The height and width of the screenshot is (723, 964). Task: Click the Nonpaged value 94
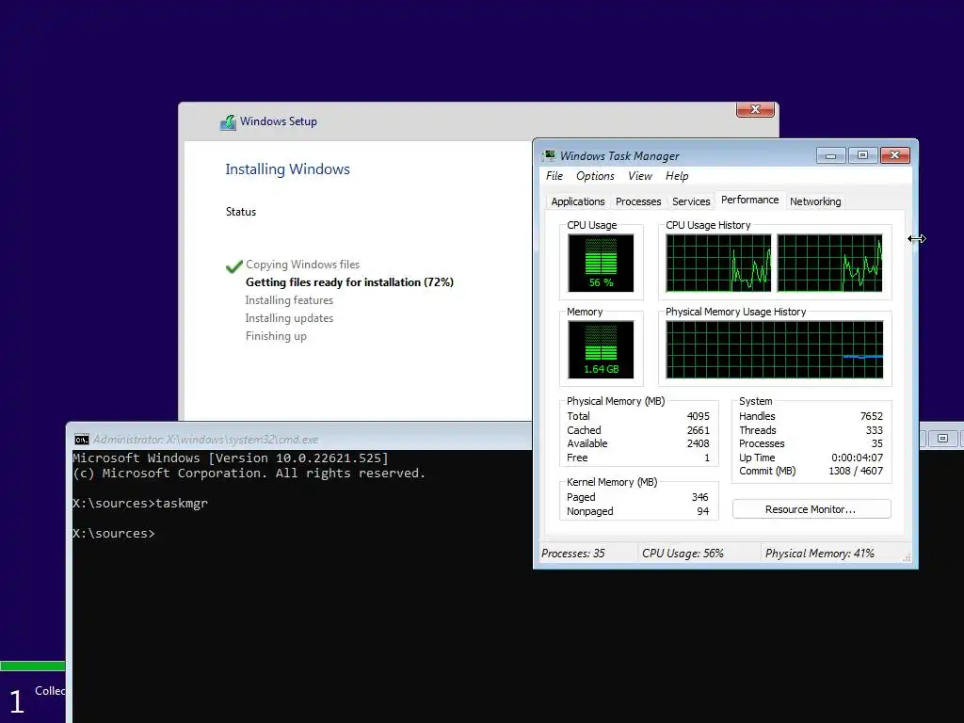pyautogui.click(x=702, y=511)
